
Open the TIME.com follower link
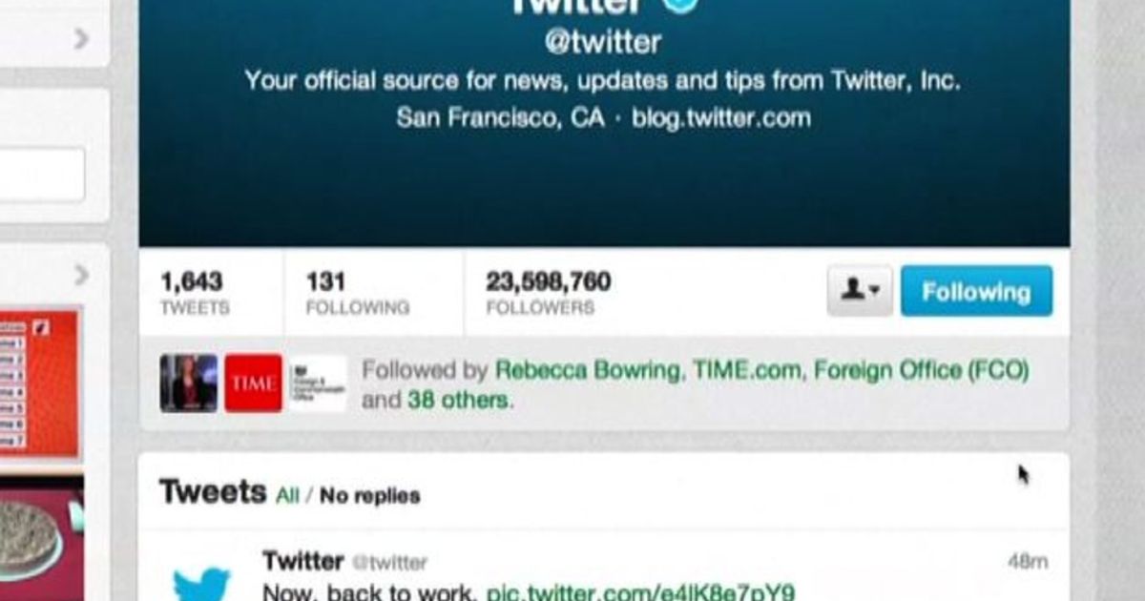(x=747, y=370)
